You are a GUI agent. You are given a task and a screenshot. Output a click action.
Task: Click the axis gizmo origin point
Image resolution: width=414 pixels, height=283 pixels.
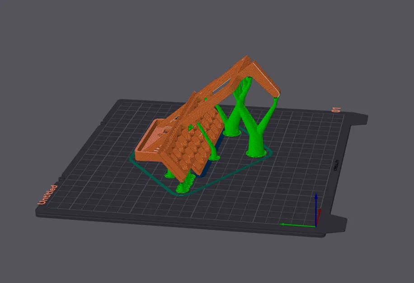[x=316, y=226]
